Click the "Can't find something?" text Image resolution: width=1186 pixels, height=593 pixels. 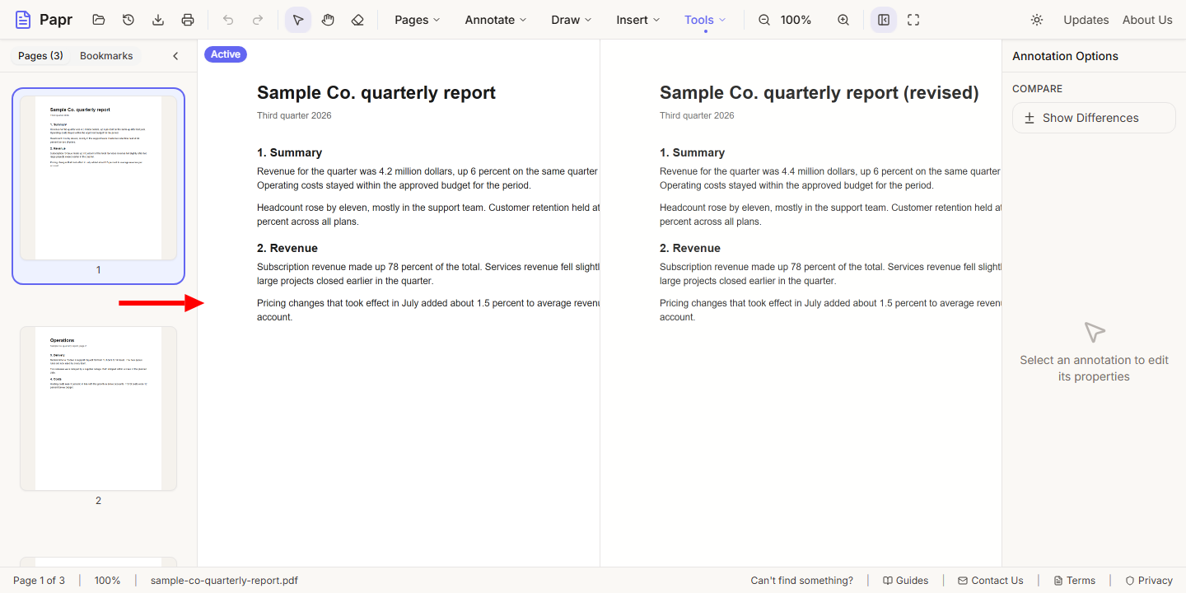[x=801, y=581]
